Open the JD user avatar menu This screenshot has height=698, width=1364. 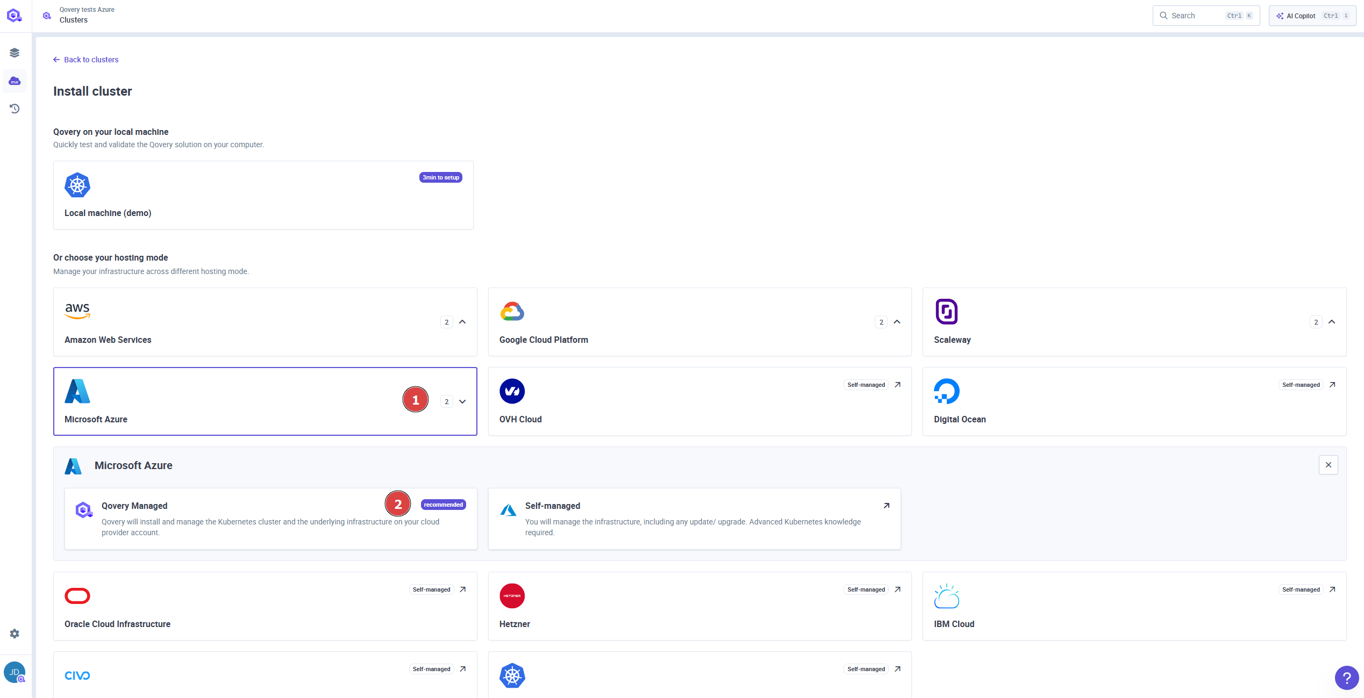15,672
